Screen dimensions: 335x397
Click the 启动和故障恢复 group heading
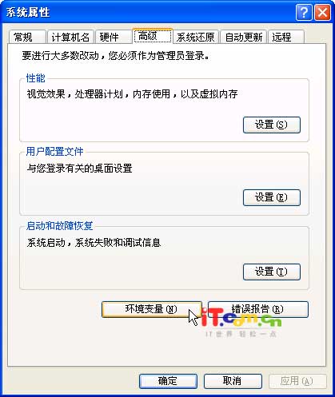tap(59, 226)
